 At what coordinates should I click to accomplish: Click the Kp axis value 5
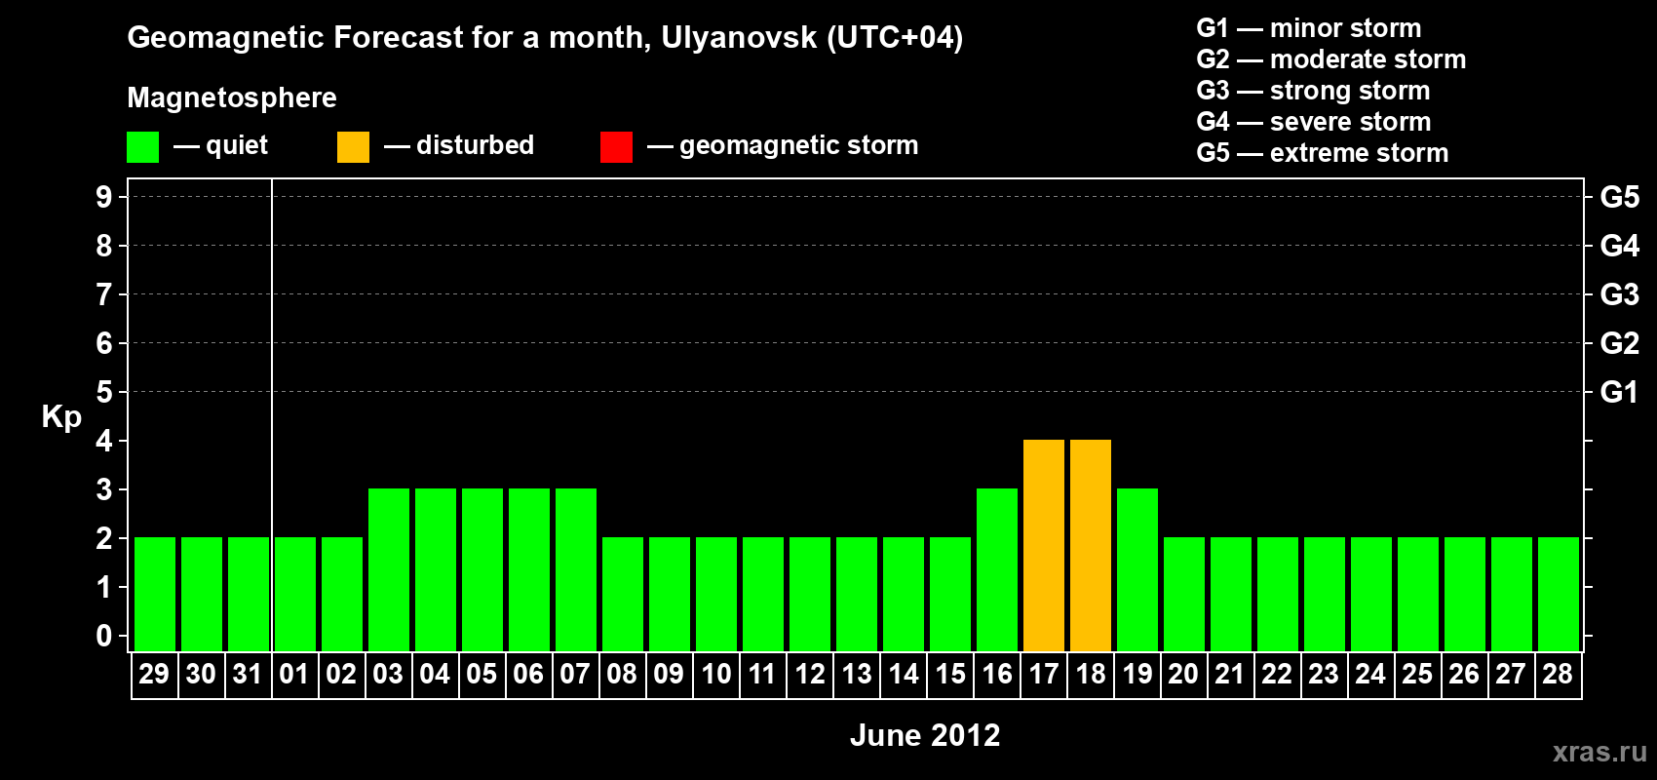pyautogui.click(x=104, y=392)
